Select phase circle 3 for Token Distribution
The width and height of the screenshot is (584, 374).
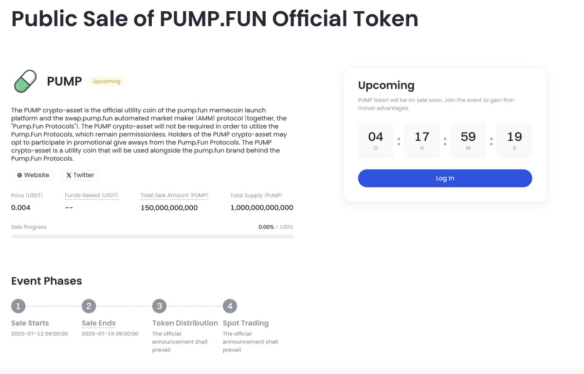click(159, 306)
